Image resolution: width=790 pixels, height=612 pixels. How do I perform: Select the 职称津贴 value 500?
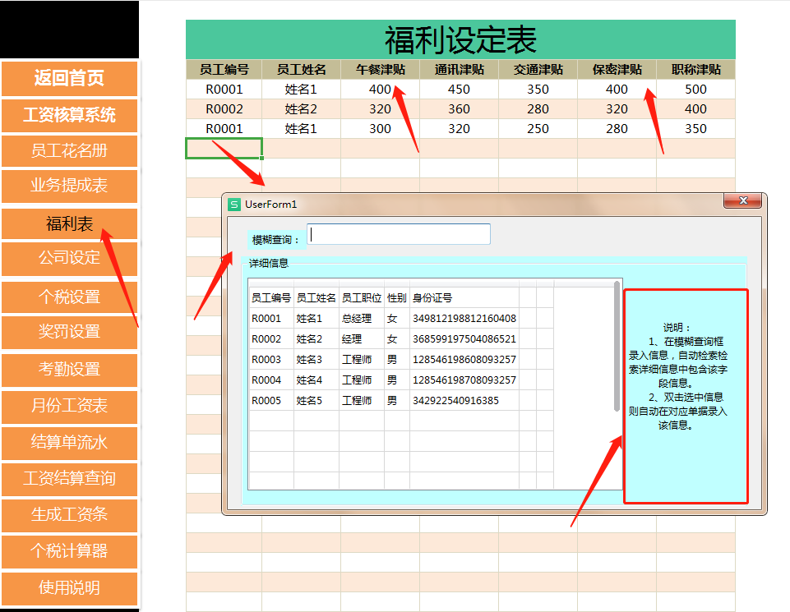pyautogui.click(x=695, y=90)
